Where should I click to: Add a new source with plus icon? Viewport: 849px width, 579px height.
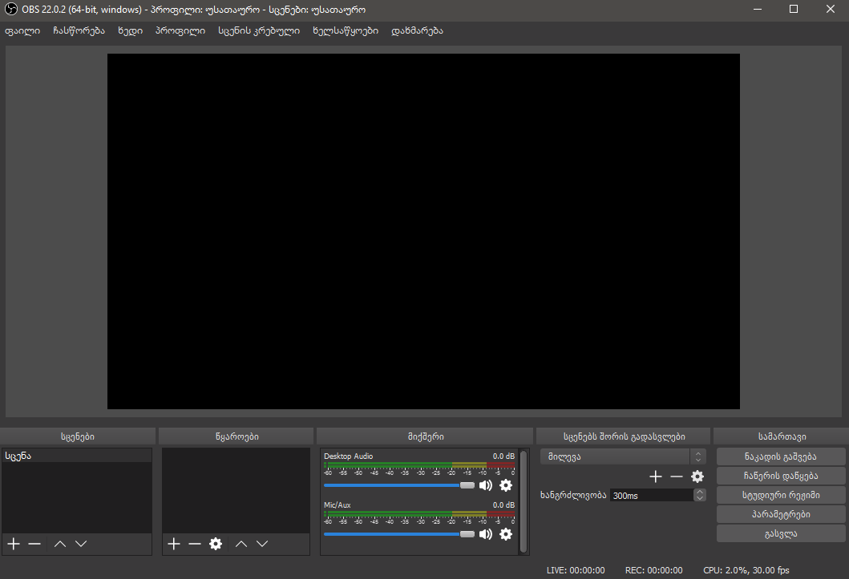174,544
